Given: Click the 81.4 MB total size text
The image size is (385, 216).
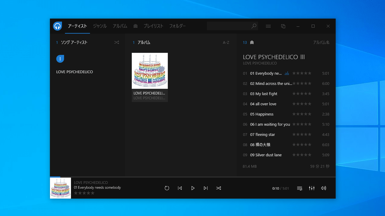Looking at the screenshot, I should point(250,166).
